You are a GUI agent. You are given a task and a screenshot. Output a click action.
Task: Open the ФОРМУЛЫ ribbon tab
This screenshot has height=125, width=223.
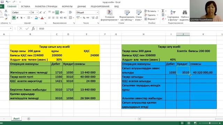click(x=67, y=6)
